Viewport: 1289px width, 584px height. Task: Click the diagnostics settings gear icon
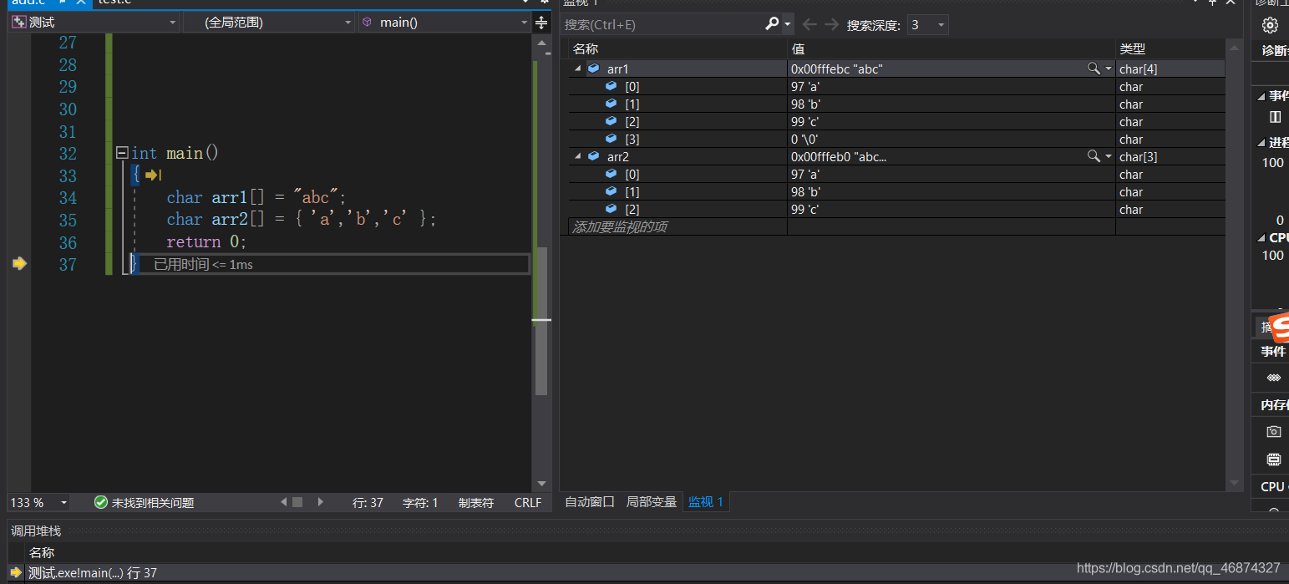(1270, 25)
